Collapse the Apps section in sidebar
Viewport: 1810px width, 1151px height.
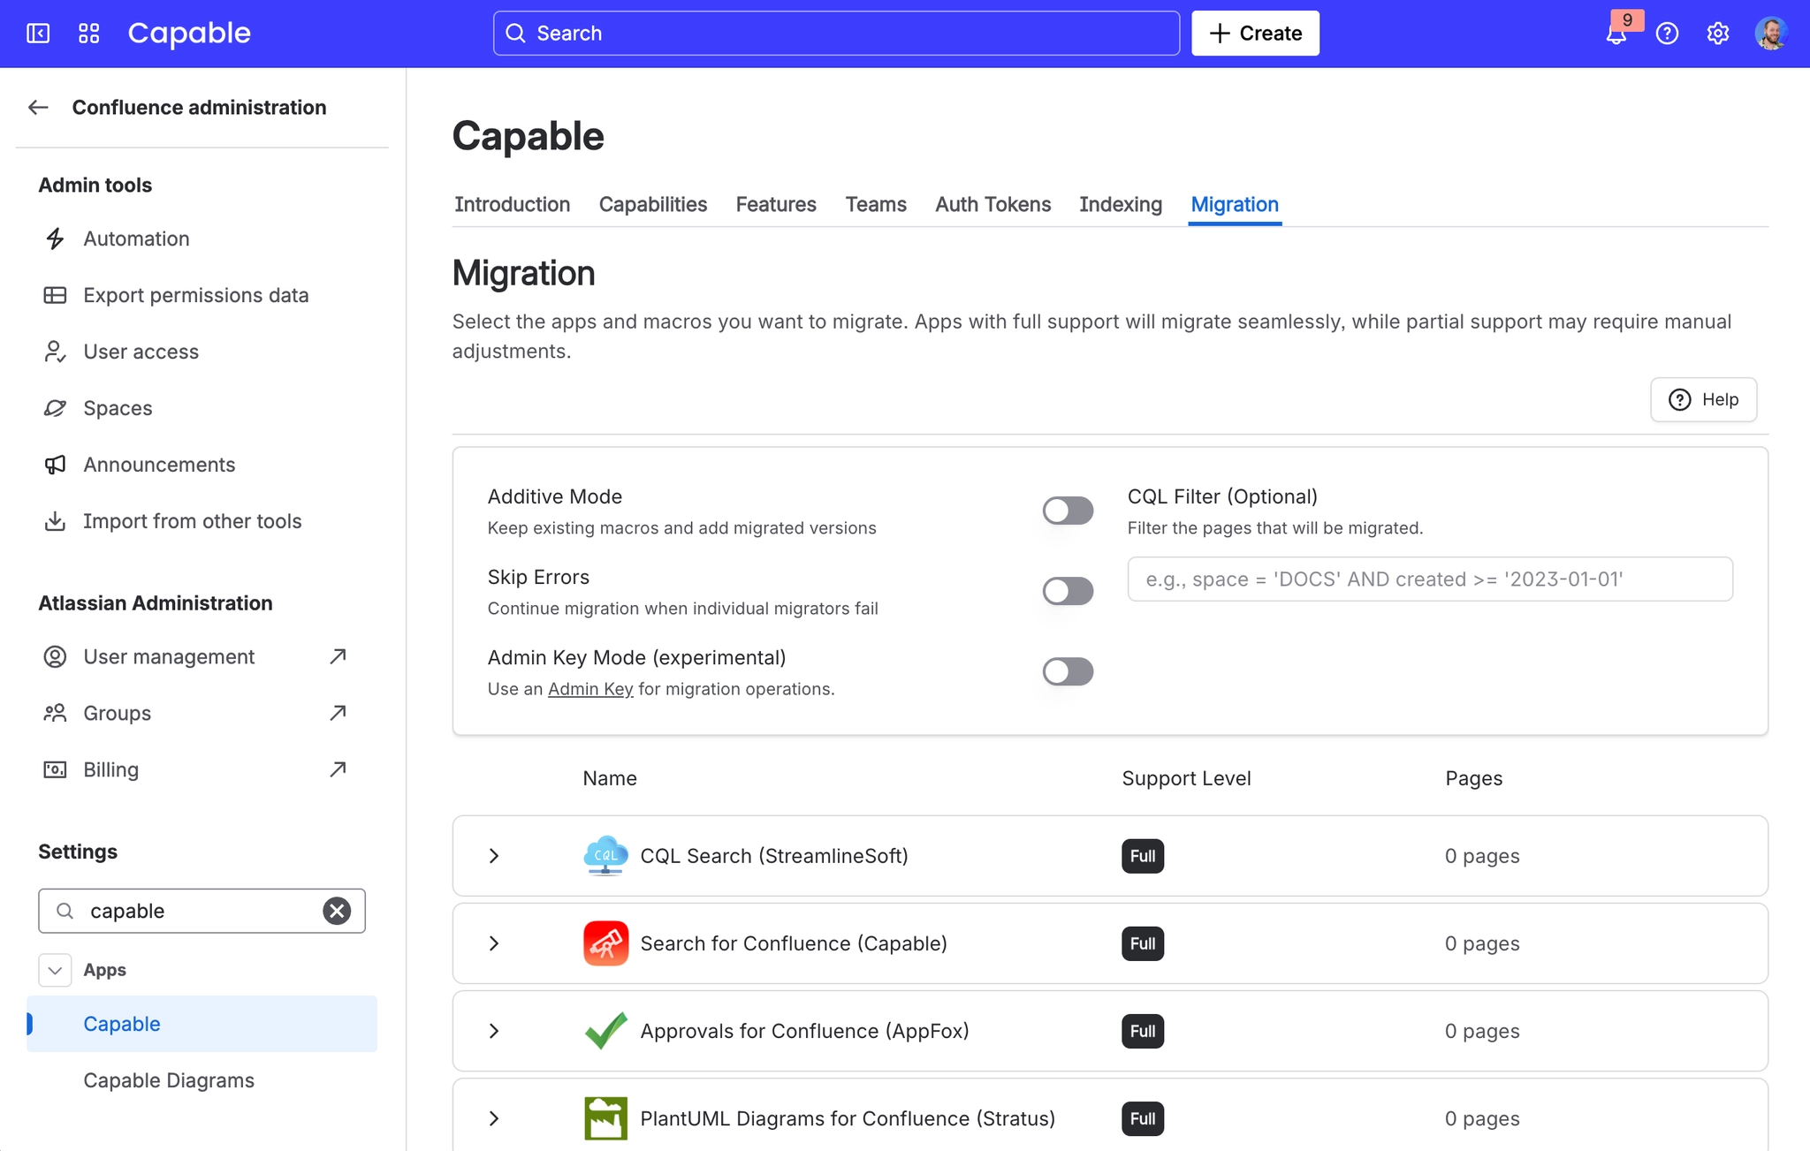[x=55, y=969]
